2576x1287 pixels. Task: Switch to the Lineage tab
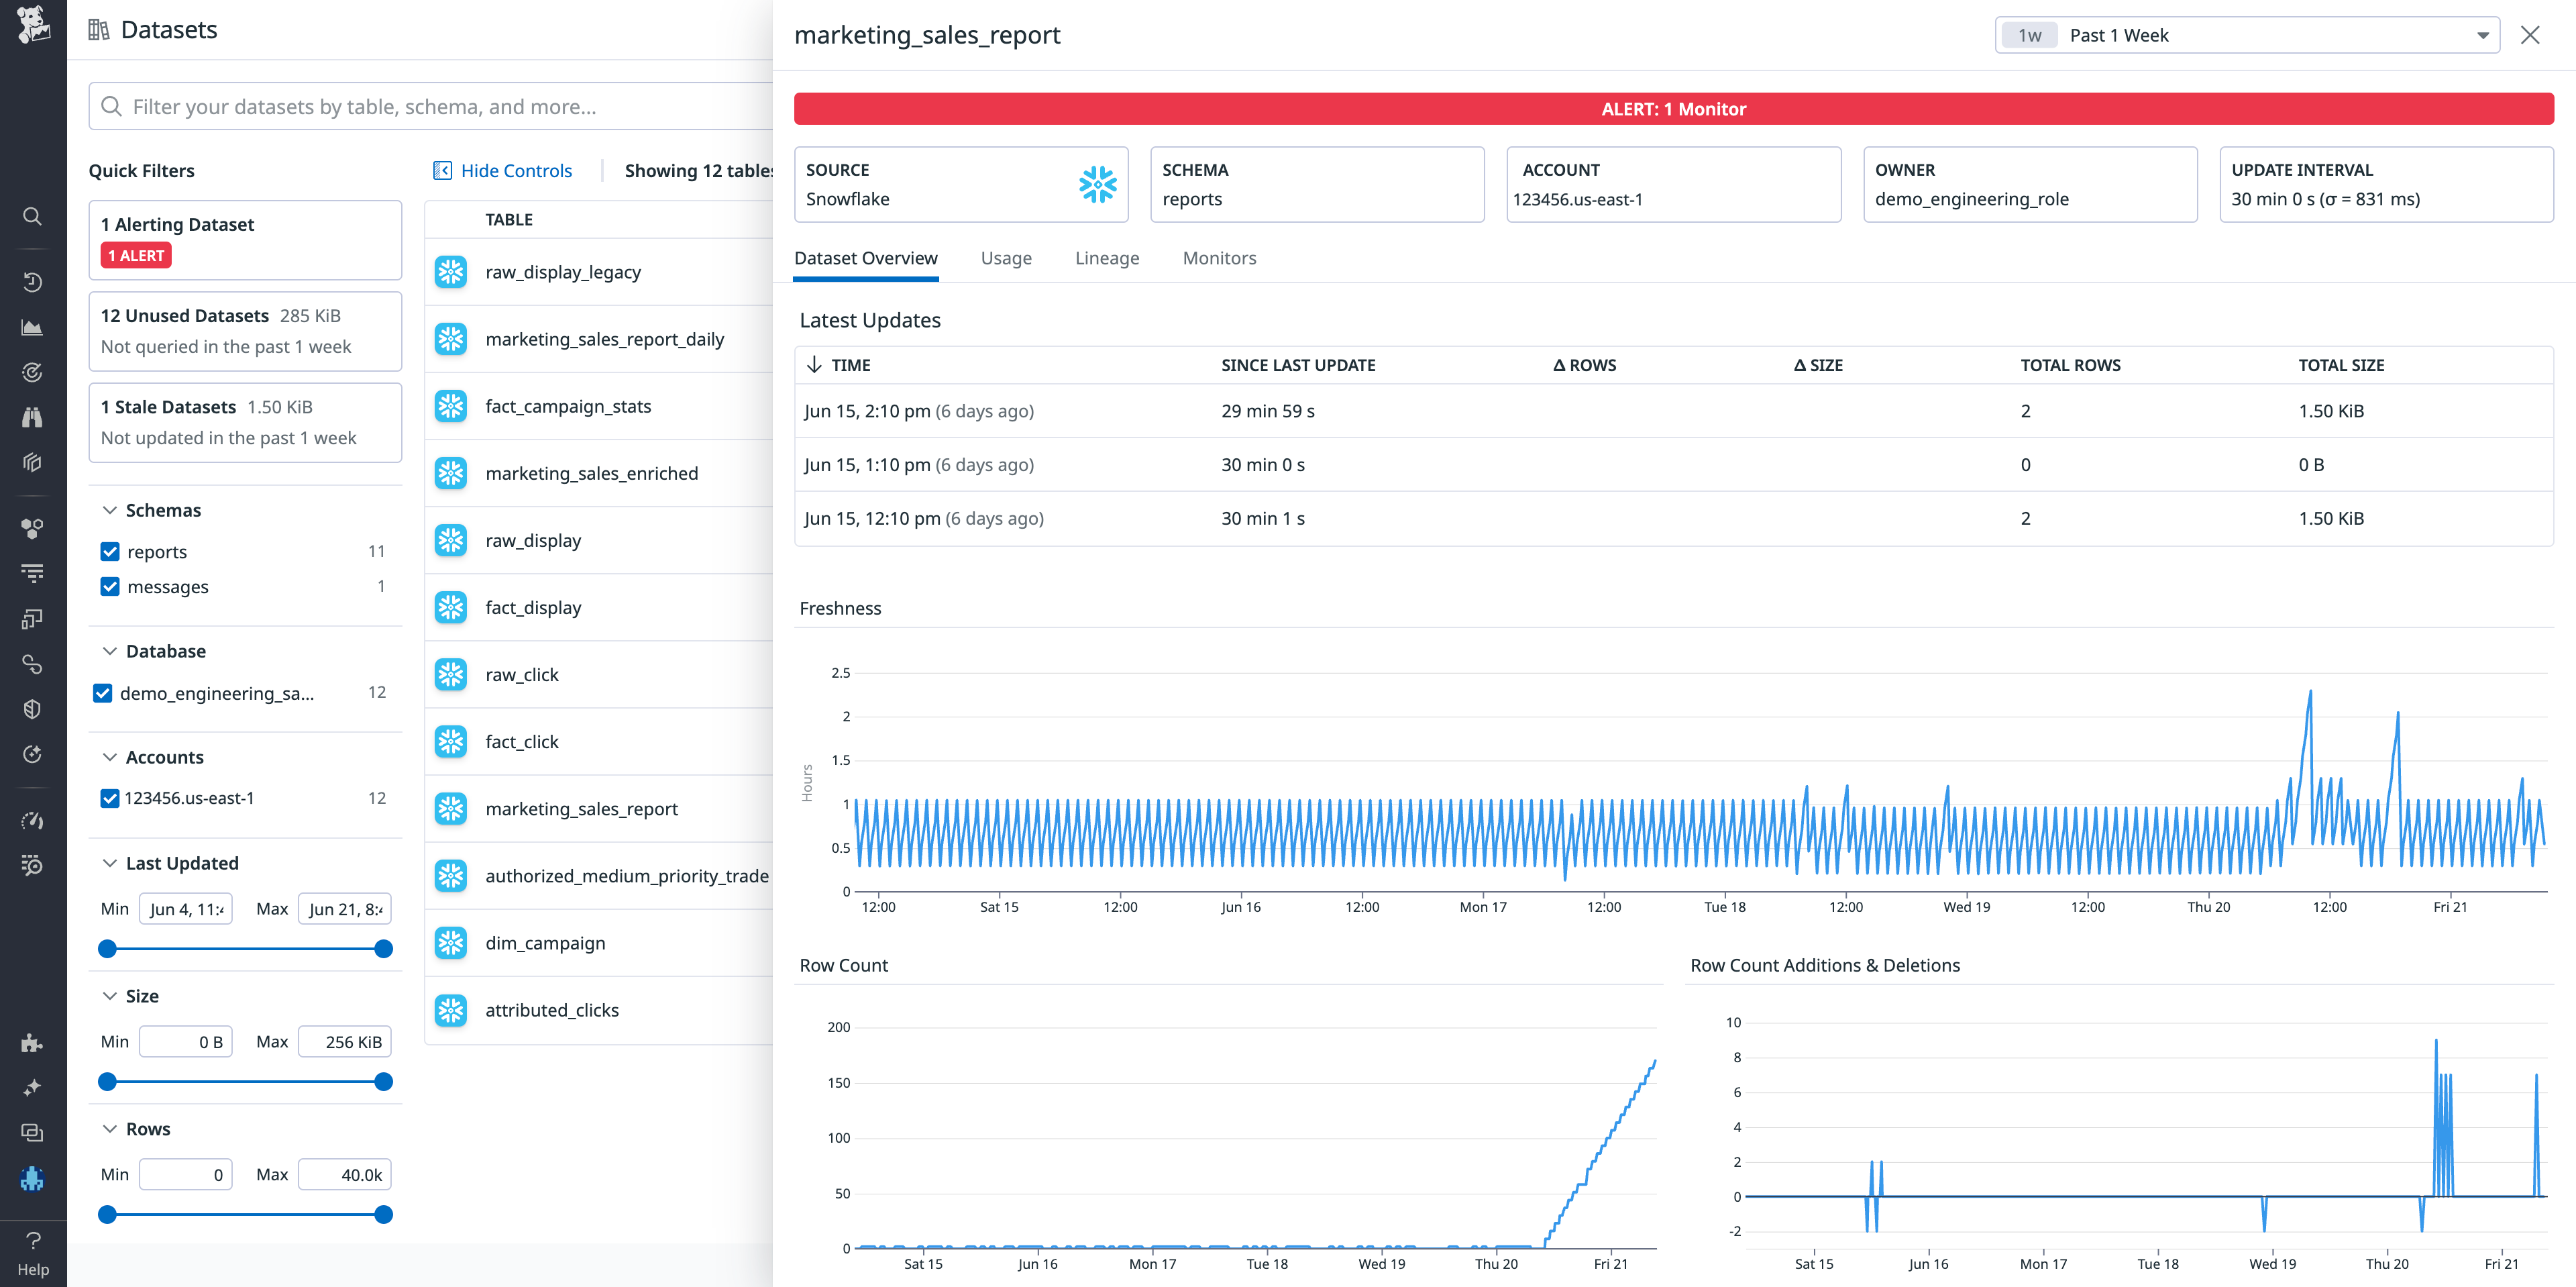(1107, 258)
